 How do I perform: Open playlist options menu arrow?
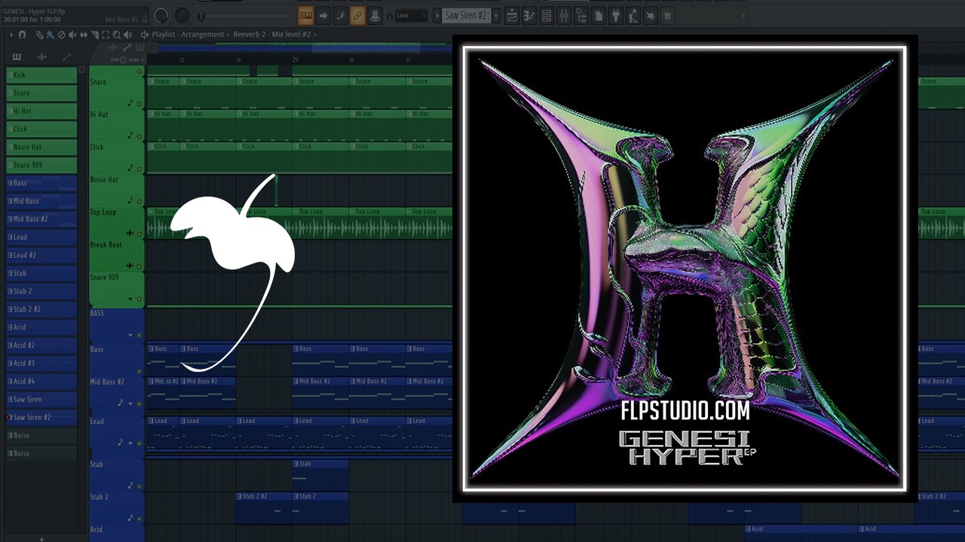[11, 35]
